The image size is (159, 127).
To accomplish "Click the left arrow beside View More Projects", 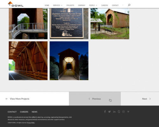I will click(7, 99).
